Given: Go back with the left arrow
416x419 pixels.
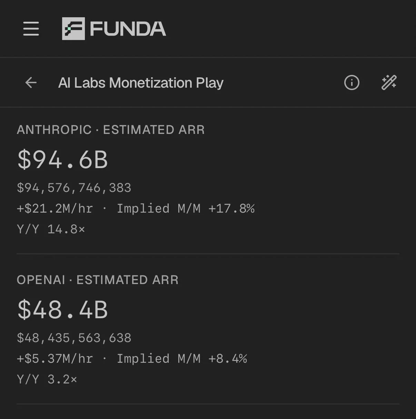Looking at the screenshot, I should pos(31,82).
